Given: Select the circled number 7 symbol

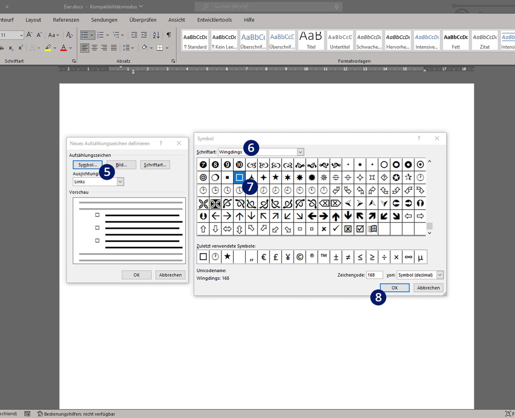Looking at the screenshot, I should tap(203, 165).
